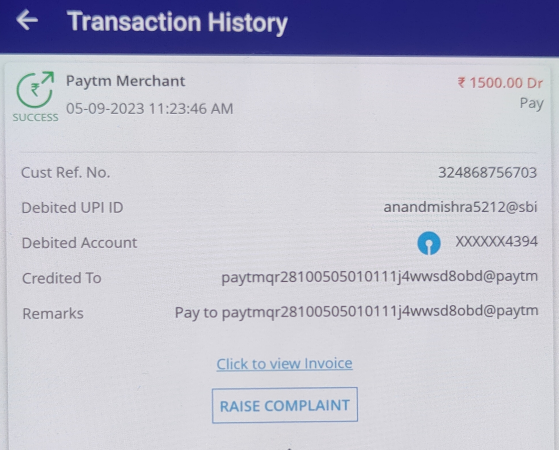The height and width of the screenshot is (450, 559).
Task: Click the ₹ 1500.00 Dr amount
Action: pos(500,83)
